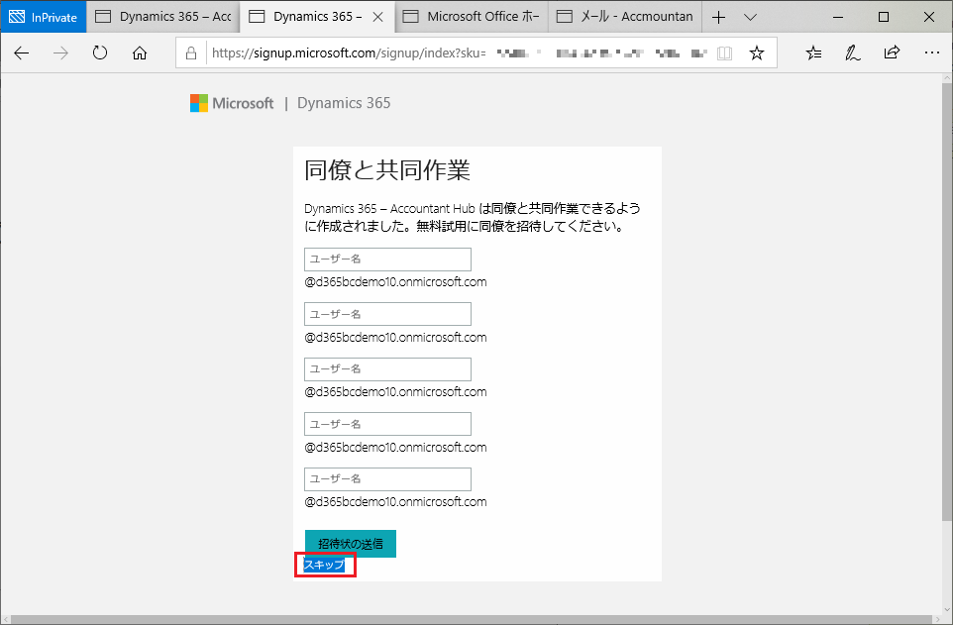
Task: Switch to Microsoft Office ホーム tab
Action: pyautogui.click(x=473, y=17)
